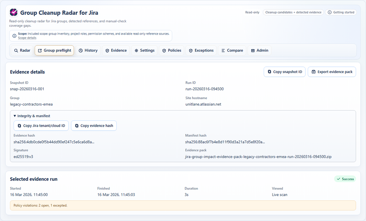
Task: Open the Admin tab
Action: tap(260, 50)
